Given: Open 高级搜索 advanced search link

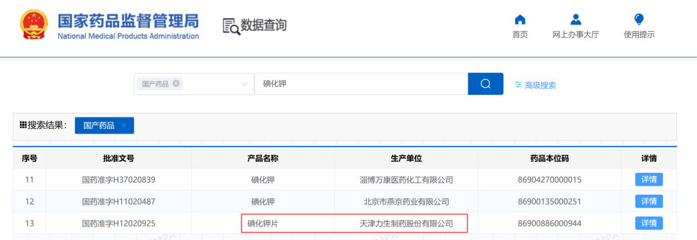Looking at the screenshot, I should 540,85.
